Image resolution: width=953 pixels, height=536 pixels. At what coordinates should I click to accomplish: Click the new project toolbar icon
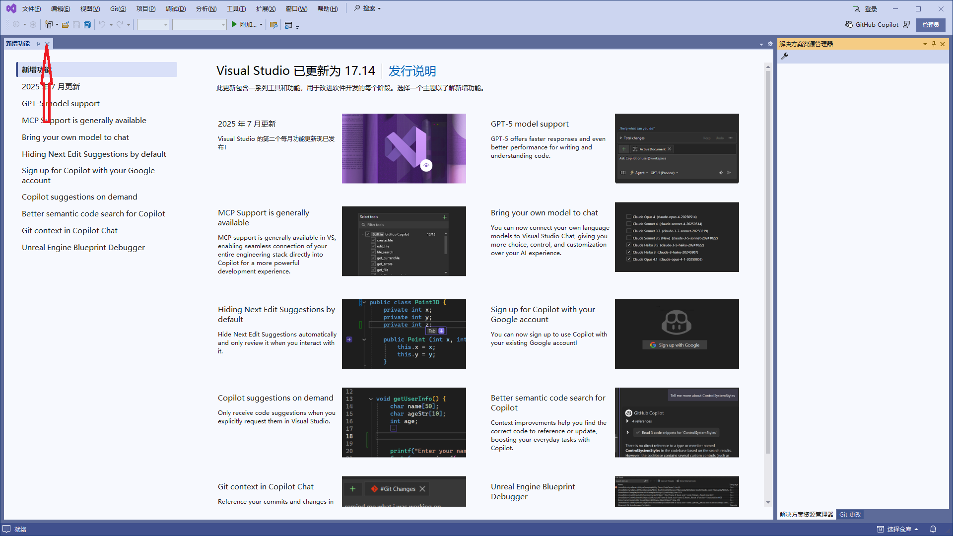pos(49,25)
